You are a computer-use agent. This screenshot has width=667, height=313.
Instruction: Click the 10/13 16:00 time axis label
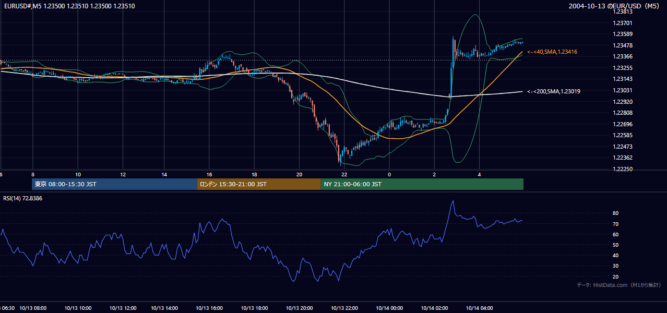click(209, 308)
